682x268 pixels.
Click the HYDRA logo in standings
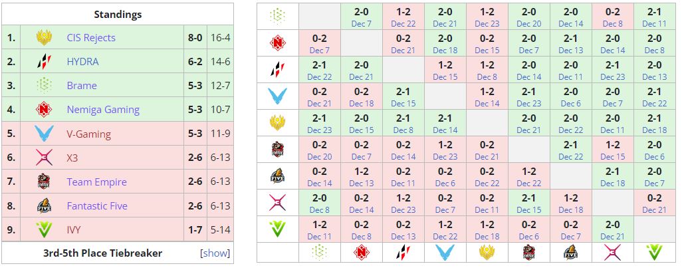coord(44,62)
